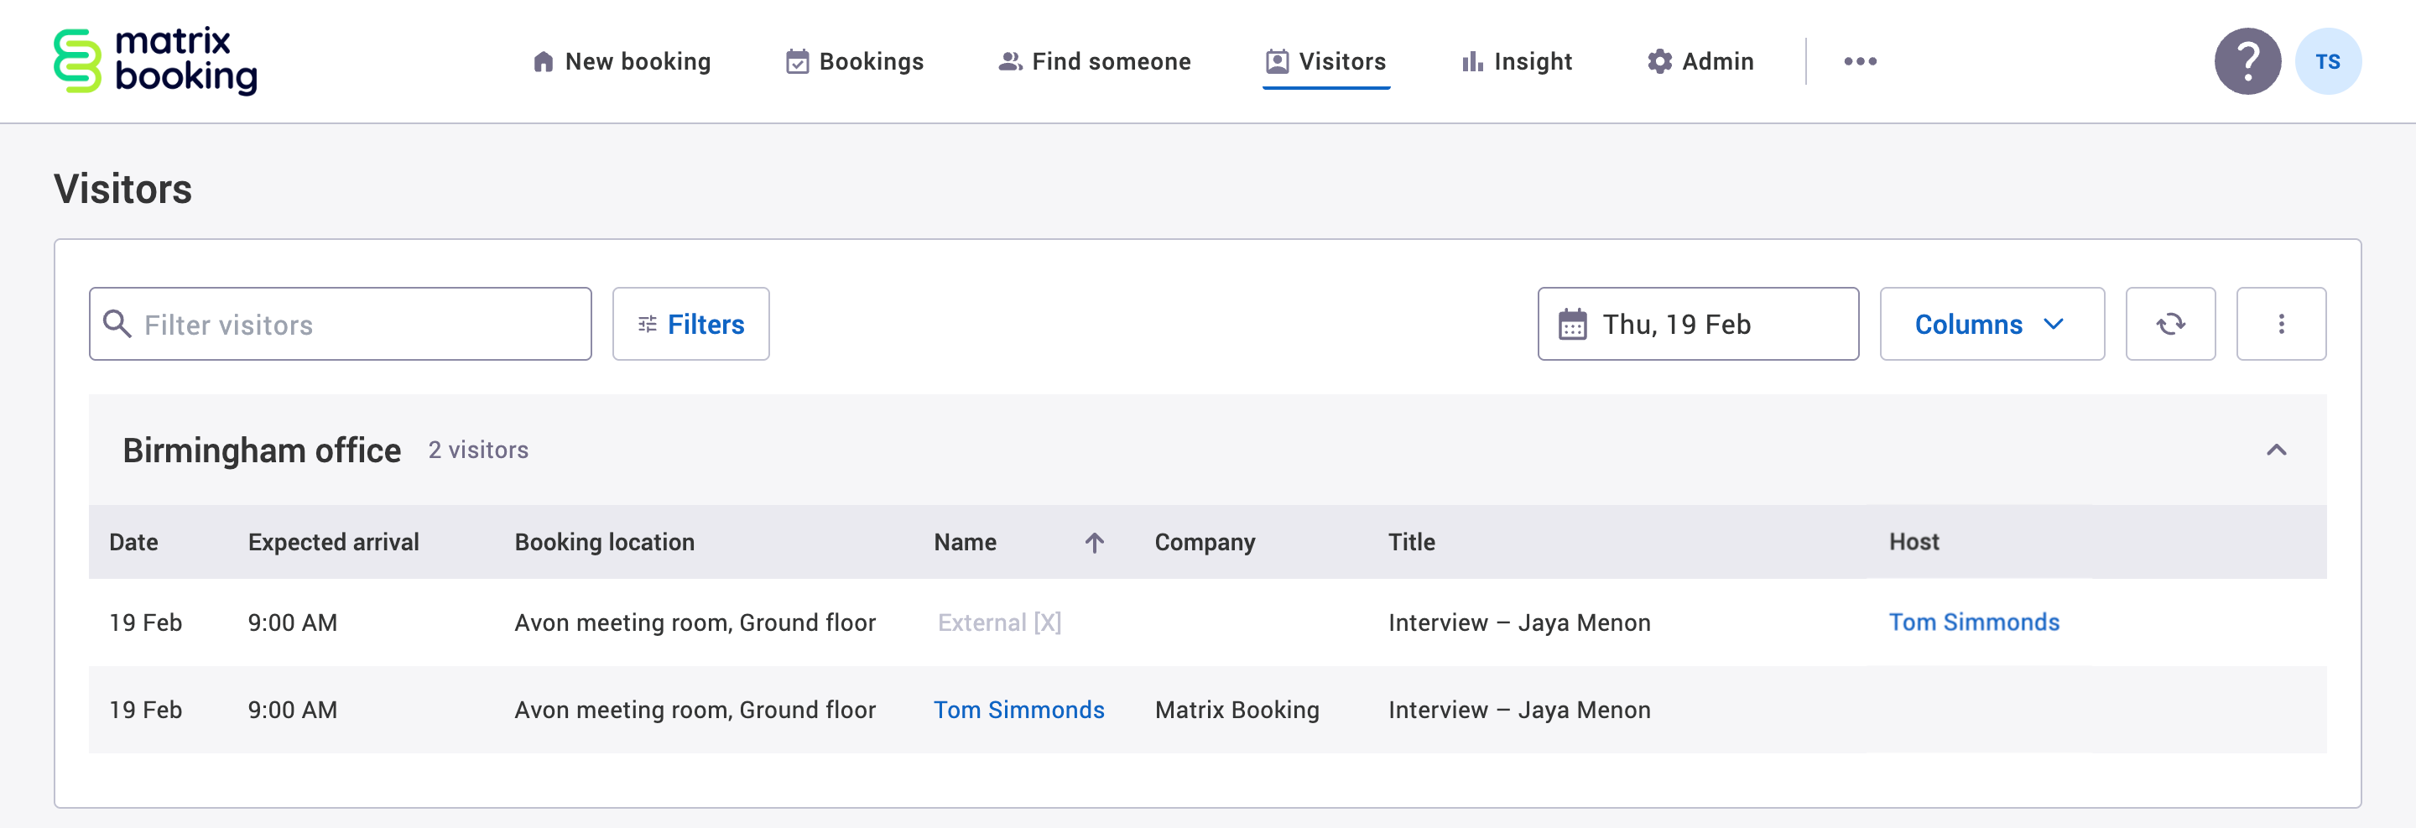Image resolution: width=2416 pixels, height=828 pixels.
Task: Click the calendar icon in date field
Action: pyautogui.click(x=1573, y=325)
